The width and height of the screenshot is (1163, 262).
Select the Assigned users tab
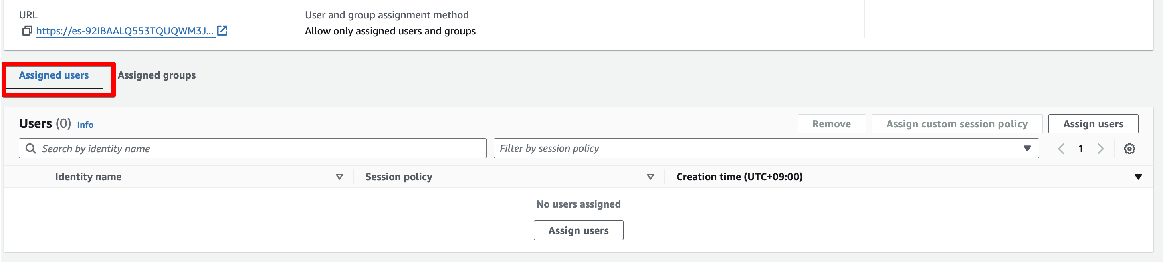pos(54,75)
